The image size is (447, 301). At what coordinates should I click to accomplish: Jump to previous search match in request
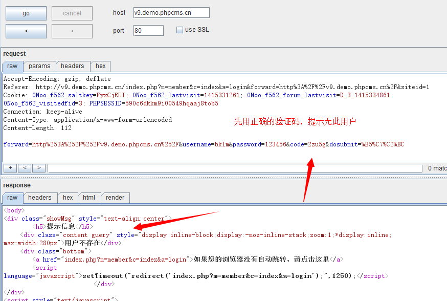click(25, 168)
